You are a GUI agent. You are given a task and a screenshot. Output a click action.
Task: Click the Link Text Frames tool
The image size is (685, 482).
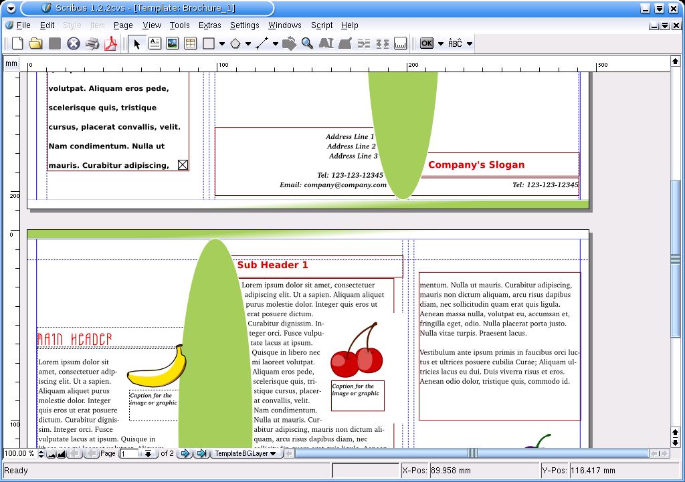pyautogui.click(x=363, y=43)
